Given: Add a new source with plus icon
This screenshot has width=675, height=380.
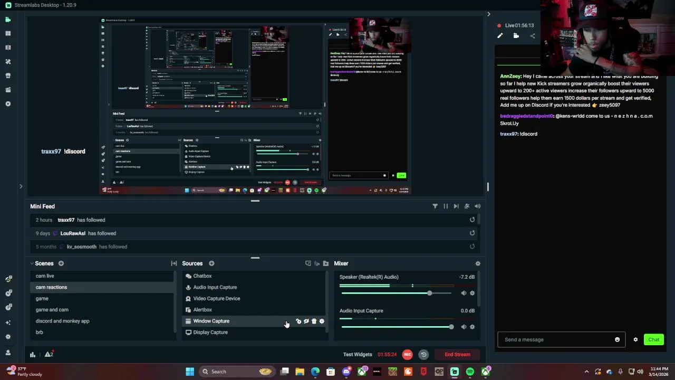Looking at the screenshot, I should point(211,263).
